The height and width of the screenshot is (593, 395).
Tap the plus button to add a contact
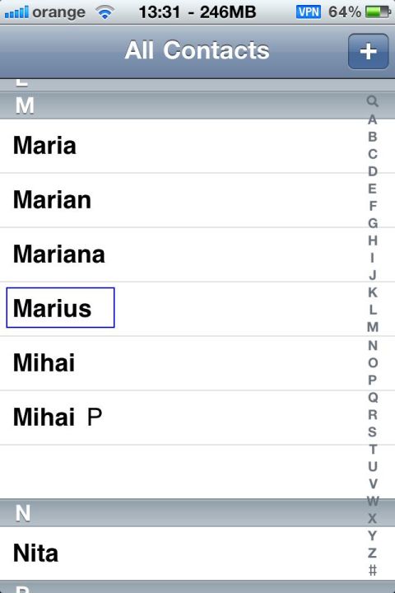tap(368, 51)
